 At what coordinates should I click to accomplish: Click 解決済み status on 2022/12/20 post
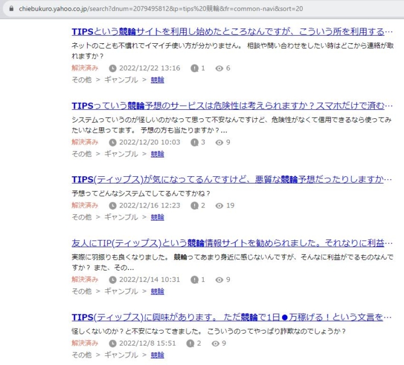tap(85, 142)
